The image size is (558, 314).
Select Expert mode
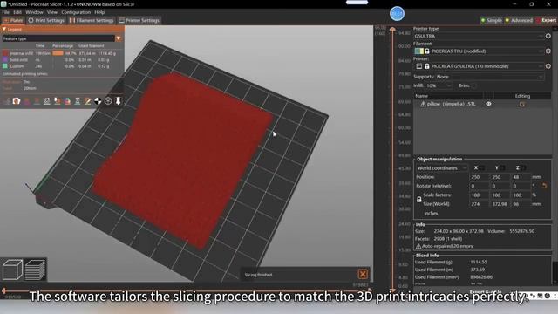547,20
